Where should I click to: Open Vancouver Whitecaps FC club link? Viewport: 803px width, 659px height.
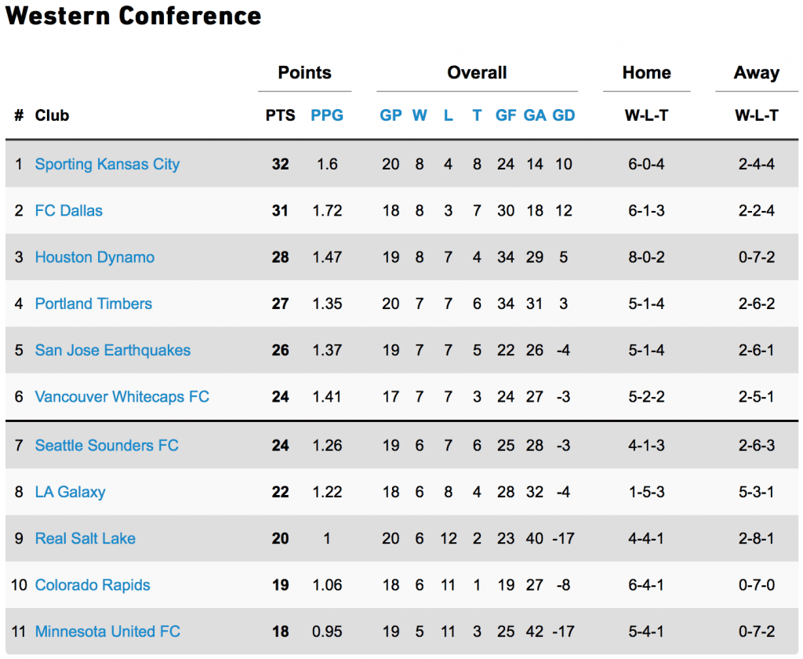click(122, 397)
